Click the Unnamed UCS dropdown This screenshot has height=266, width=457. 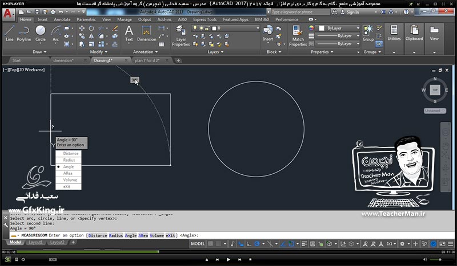435,111
